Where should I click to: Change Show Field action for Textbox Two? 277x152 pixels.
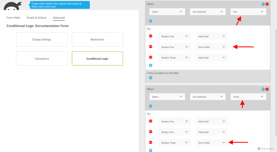coord(212,47)
